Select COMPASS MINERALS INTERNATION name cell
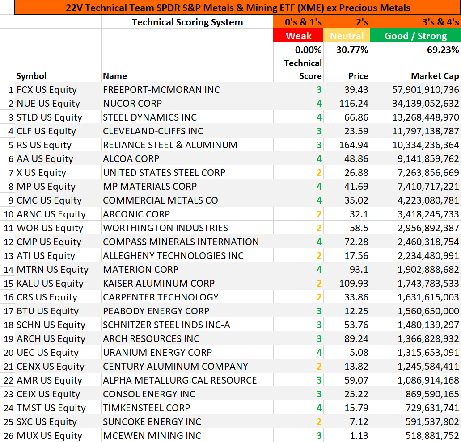461x442 pixels. [x=187, y=242]
